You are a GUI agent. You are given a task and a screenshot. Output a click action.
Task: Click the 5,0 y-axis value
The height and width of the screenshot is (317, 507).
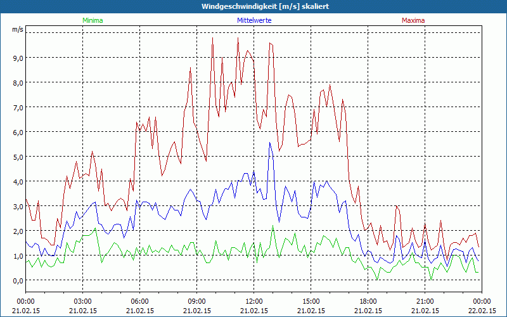point(18,157)
